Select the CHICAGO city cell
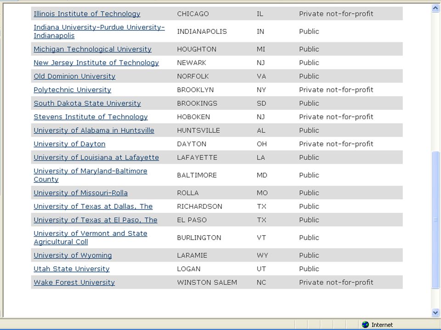 pos(193,14)
